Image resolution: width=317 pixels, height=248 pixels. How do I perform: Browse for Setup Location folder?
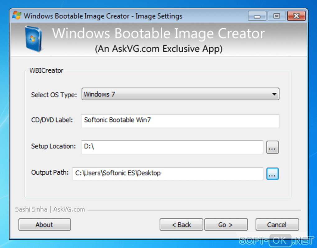(272, 147)
